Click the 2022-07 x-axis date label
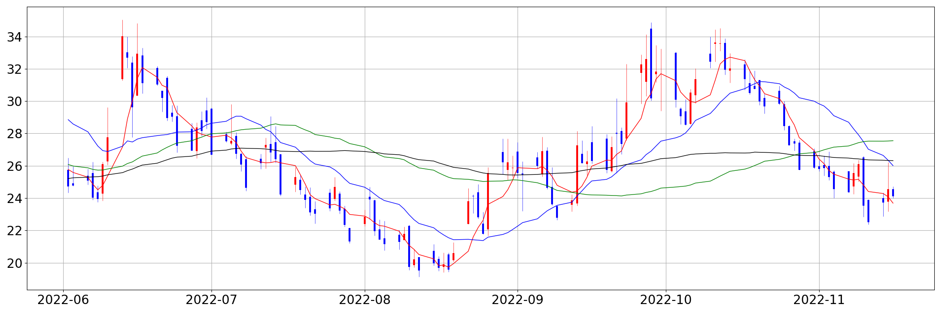 212,300
